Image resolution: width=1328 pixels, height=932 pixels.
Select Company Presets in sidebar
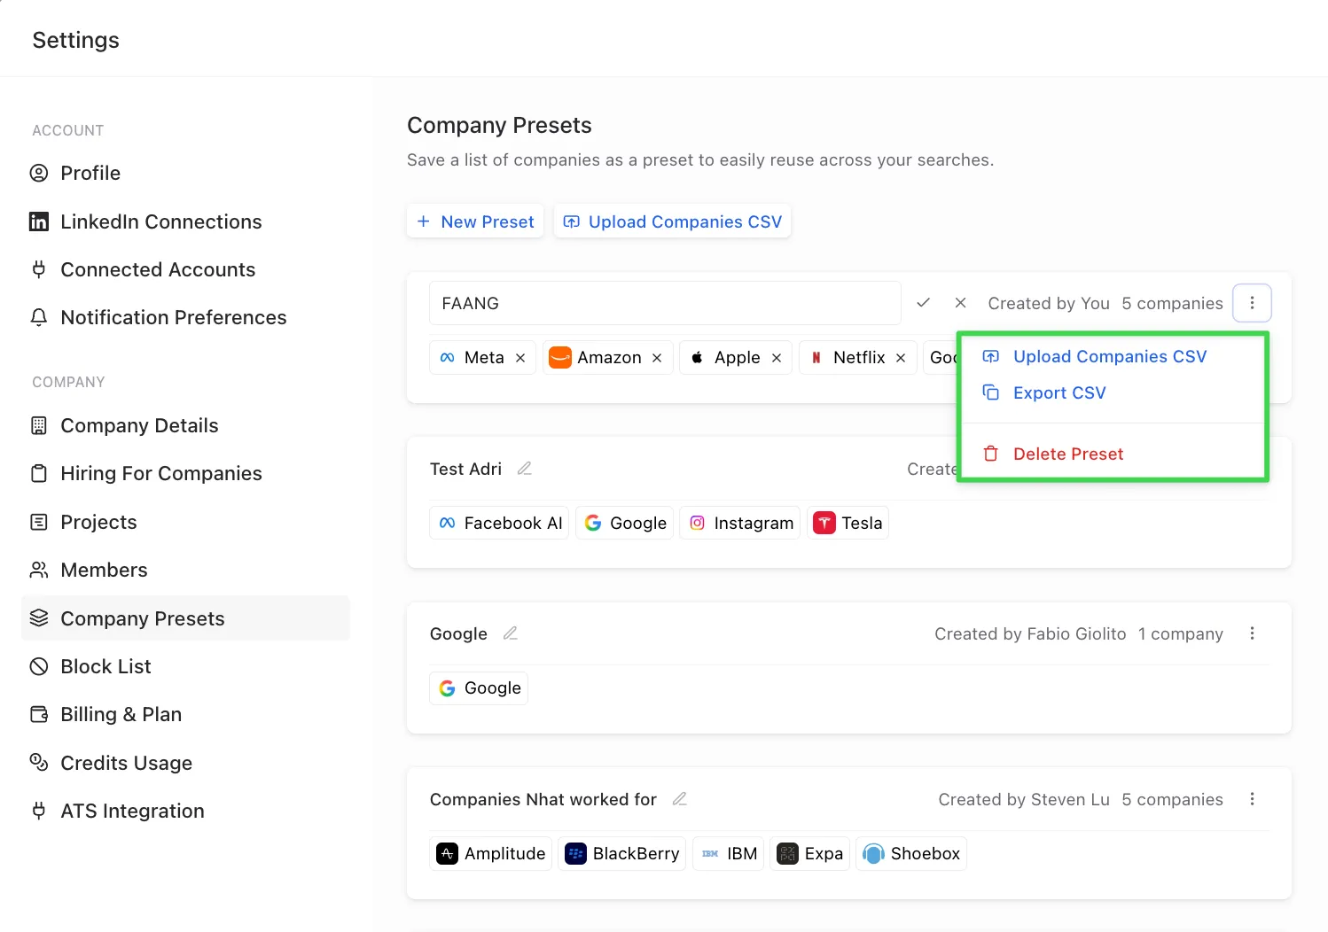tap(185, 618)
